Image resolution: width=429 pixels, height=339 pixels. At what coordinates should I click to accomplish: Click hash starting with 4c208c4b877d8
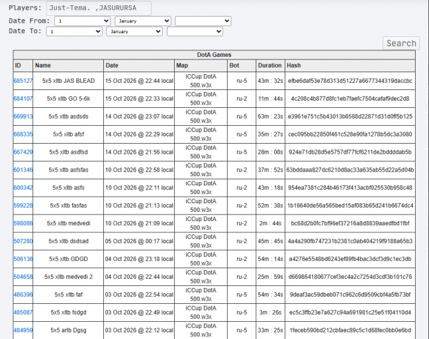point(350,99)
